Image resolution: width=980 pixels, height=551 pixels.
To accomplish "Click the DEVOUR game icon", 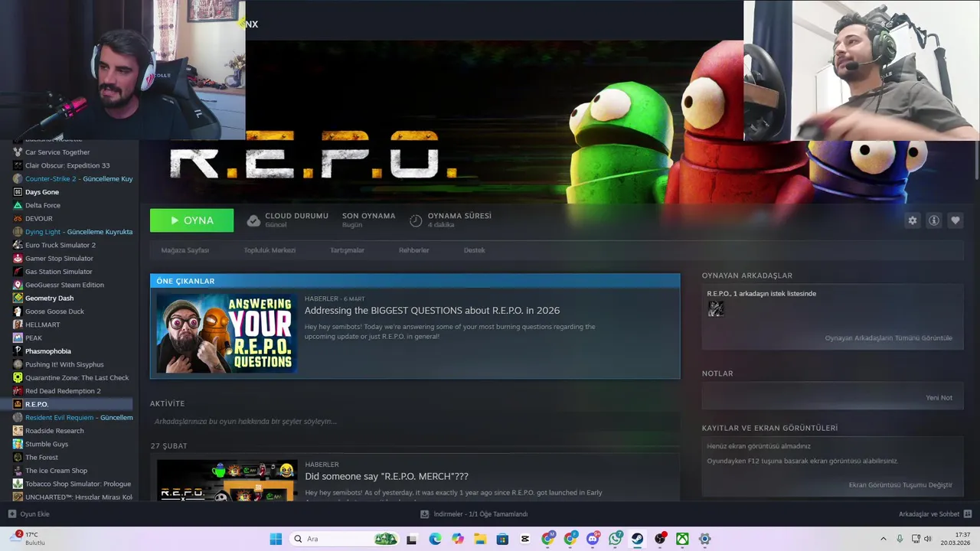I will point(18,219).
